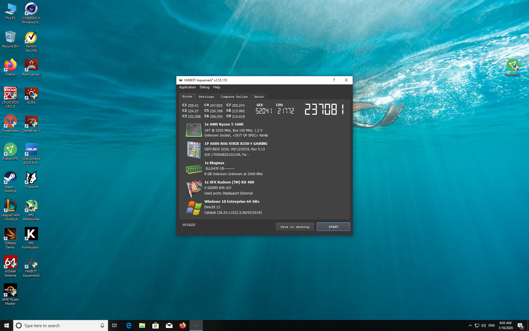Switch to the Settings tab

pyautogui.click(x=206, y=97)
